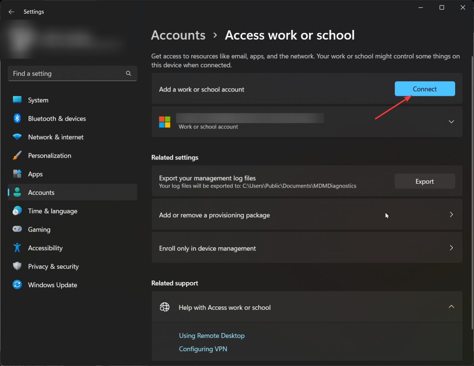Expand the work or school account entry
474x366 pixels.
451,121
